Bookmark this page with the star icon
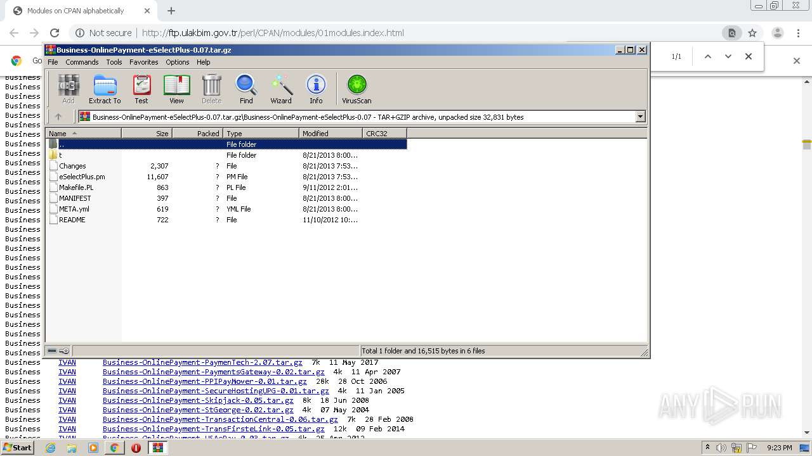812x456 pixels. click(752, 33)
